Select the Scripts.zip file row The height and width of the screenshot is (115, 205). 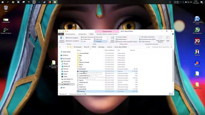pos(107,91)
